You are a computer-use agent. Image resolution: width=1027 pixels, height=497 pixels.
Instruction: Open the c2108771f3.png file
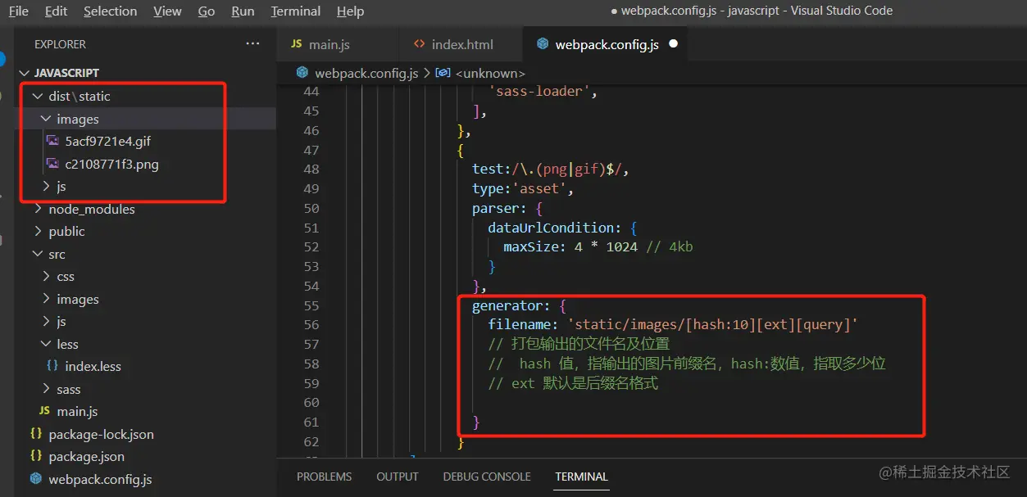click(111, 165)
